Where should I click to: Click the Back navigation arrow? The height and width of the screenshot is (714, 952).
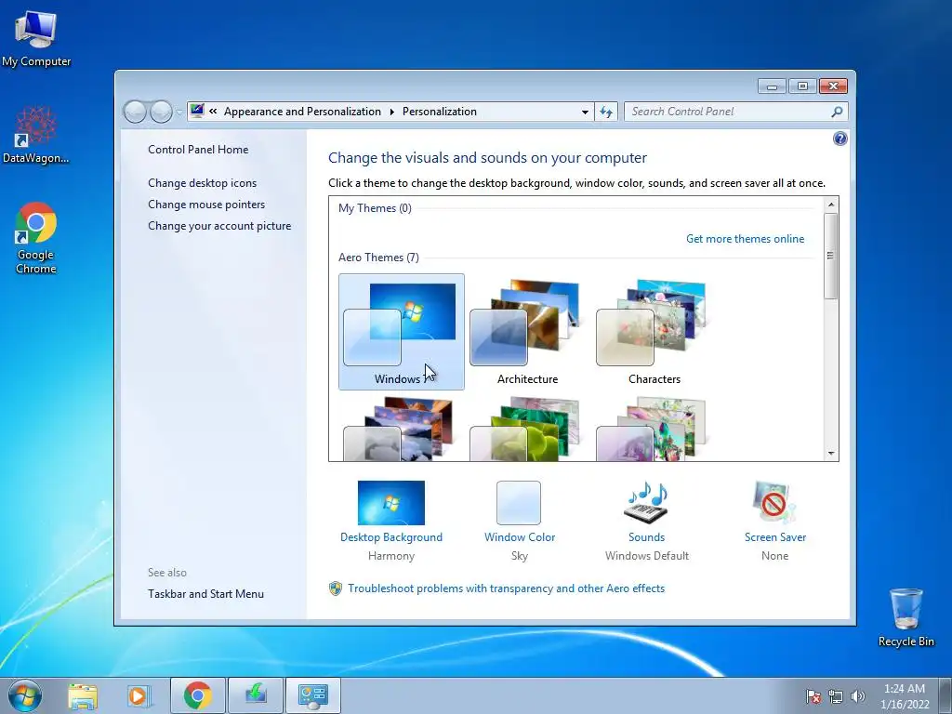(x=135, y=112)
